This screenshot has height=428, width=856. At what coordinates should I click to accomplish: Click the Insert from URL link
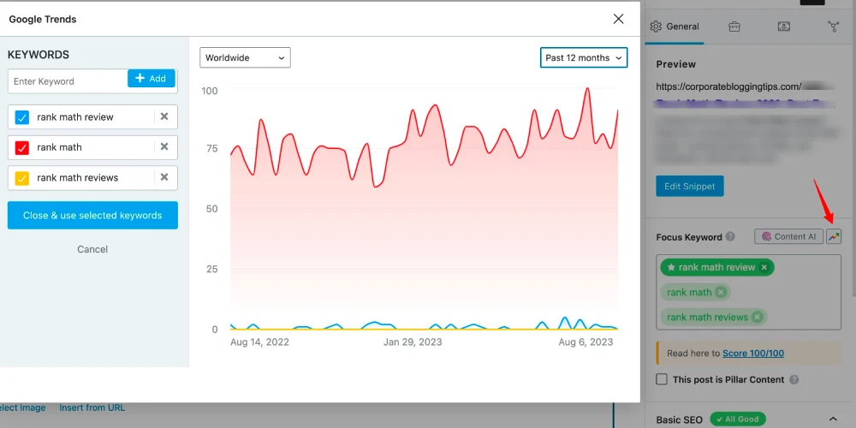92,407
